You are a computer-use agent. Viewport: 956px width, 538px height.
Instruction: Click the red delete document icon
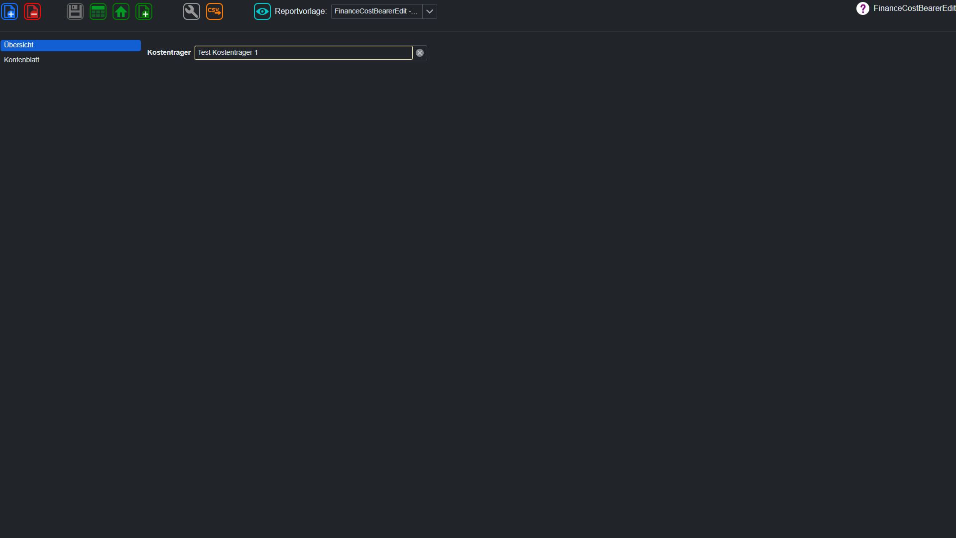pyautogui.click(x=32, y=11)
